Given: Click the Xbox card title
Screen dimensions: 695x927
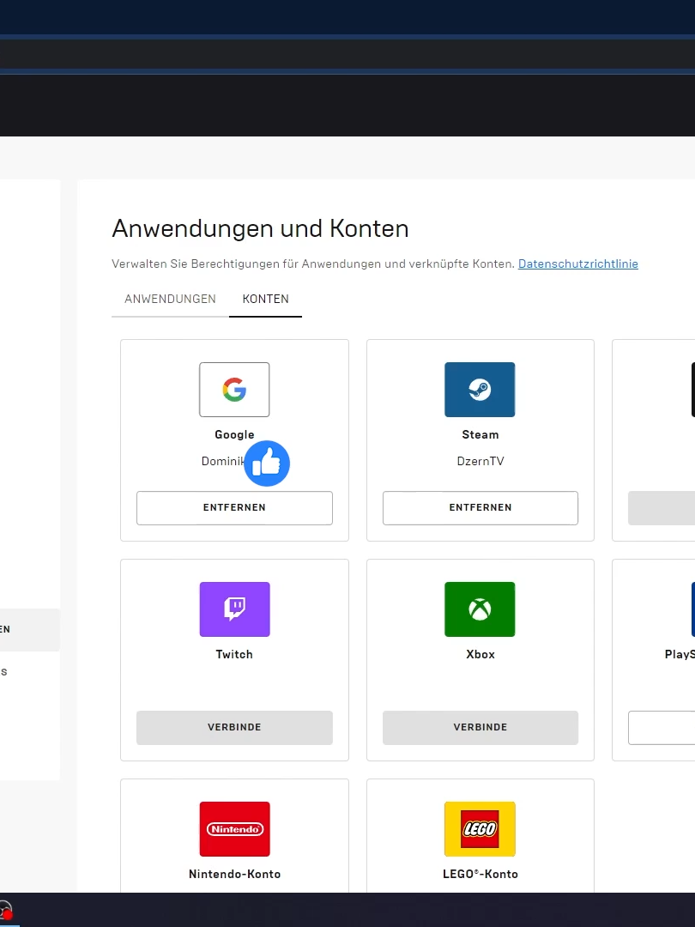Looking at the screenshot, I should (x=480, y=654).
